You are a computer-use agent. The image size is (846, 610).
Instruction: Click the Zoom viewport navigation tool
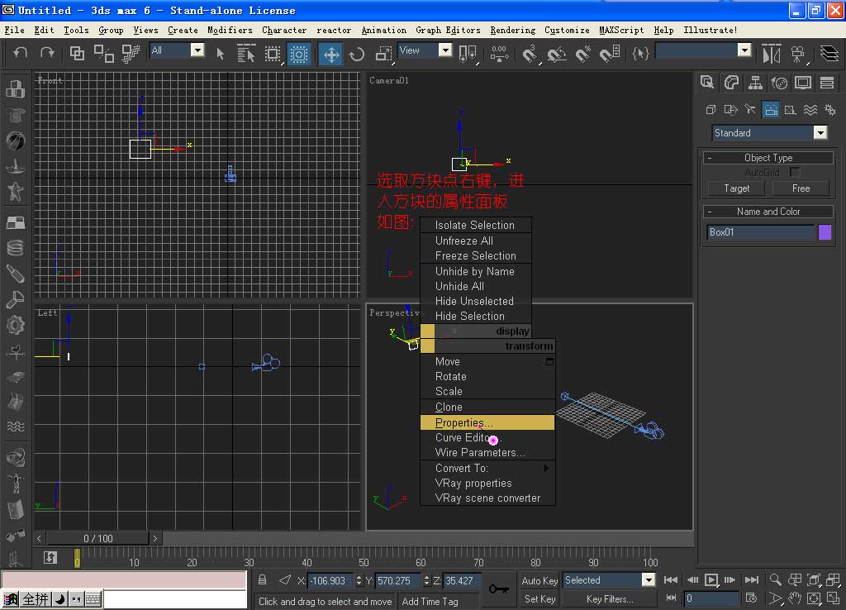pos(775,579)
